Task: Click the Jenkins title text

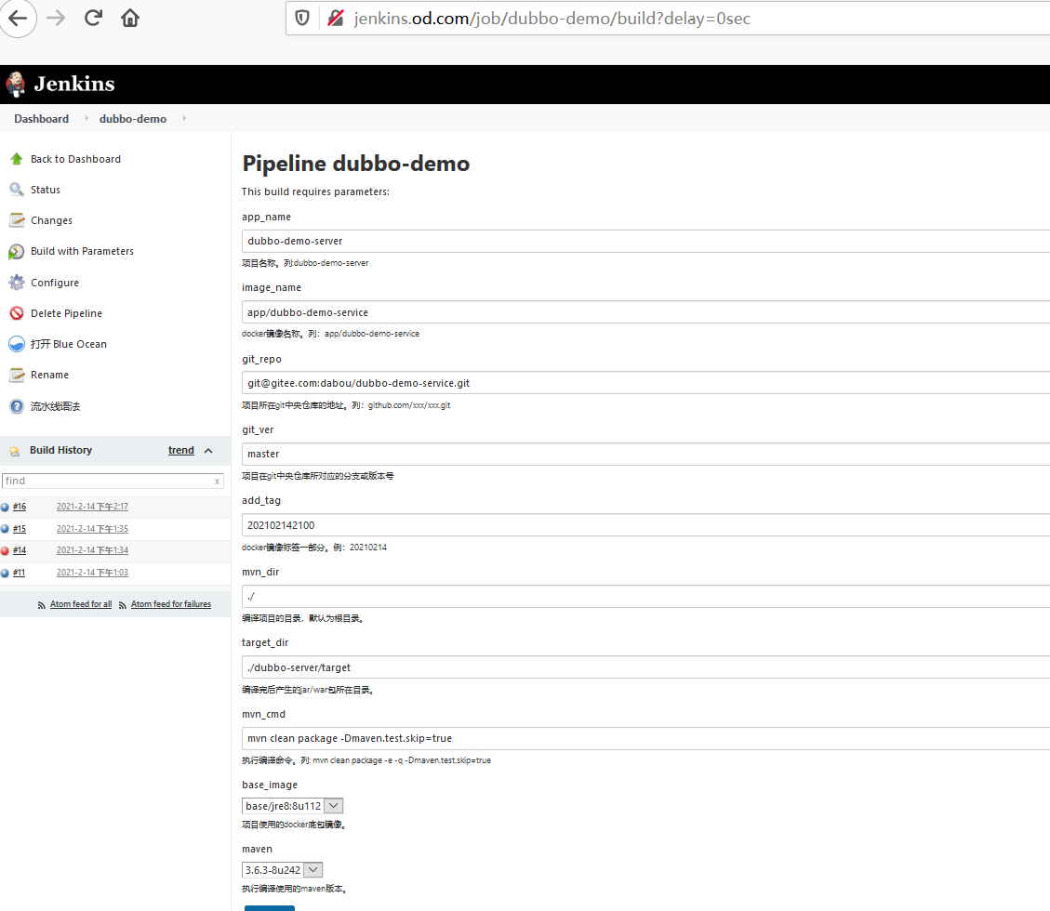Action: click(74, 85)
